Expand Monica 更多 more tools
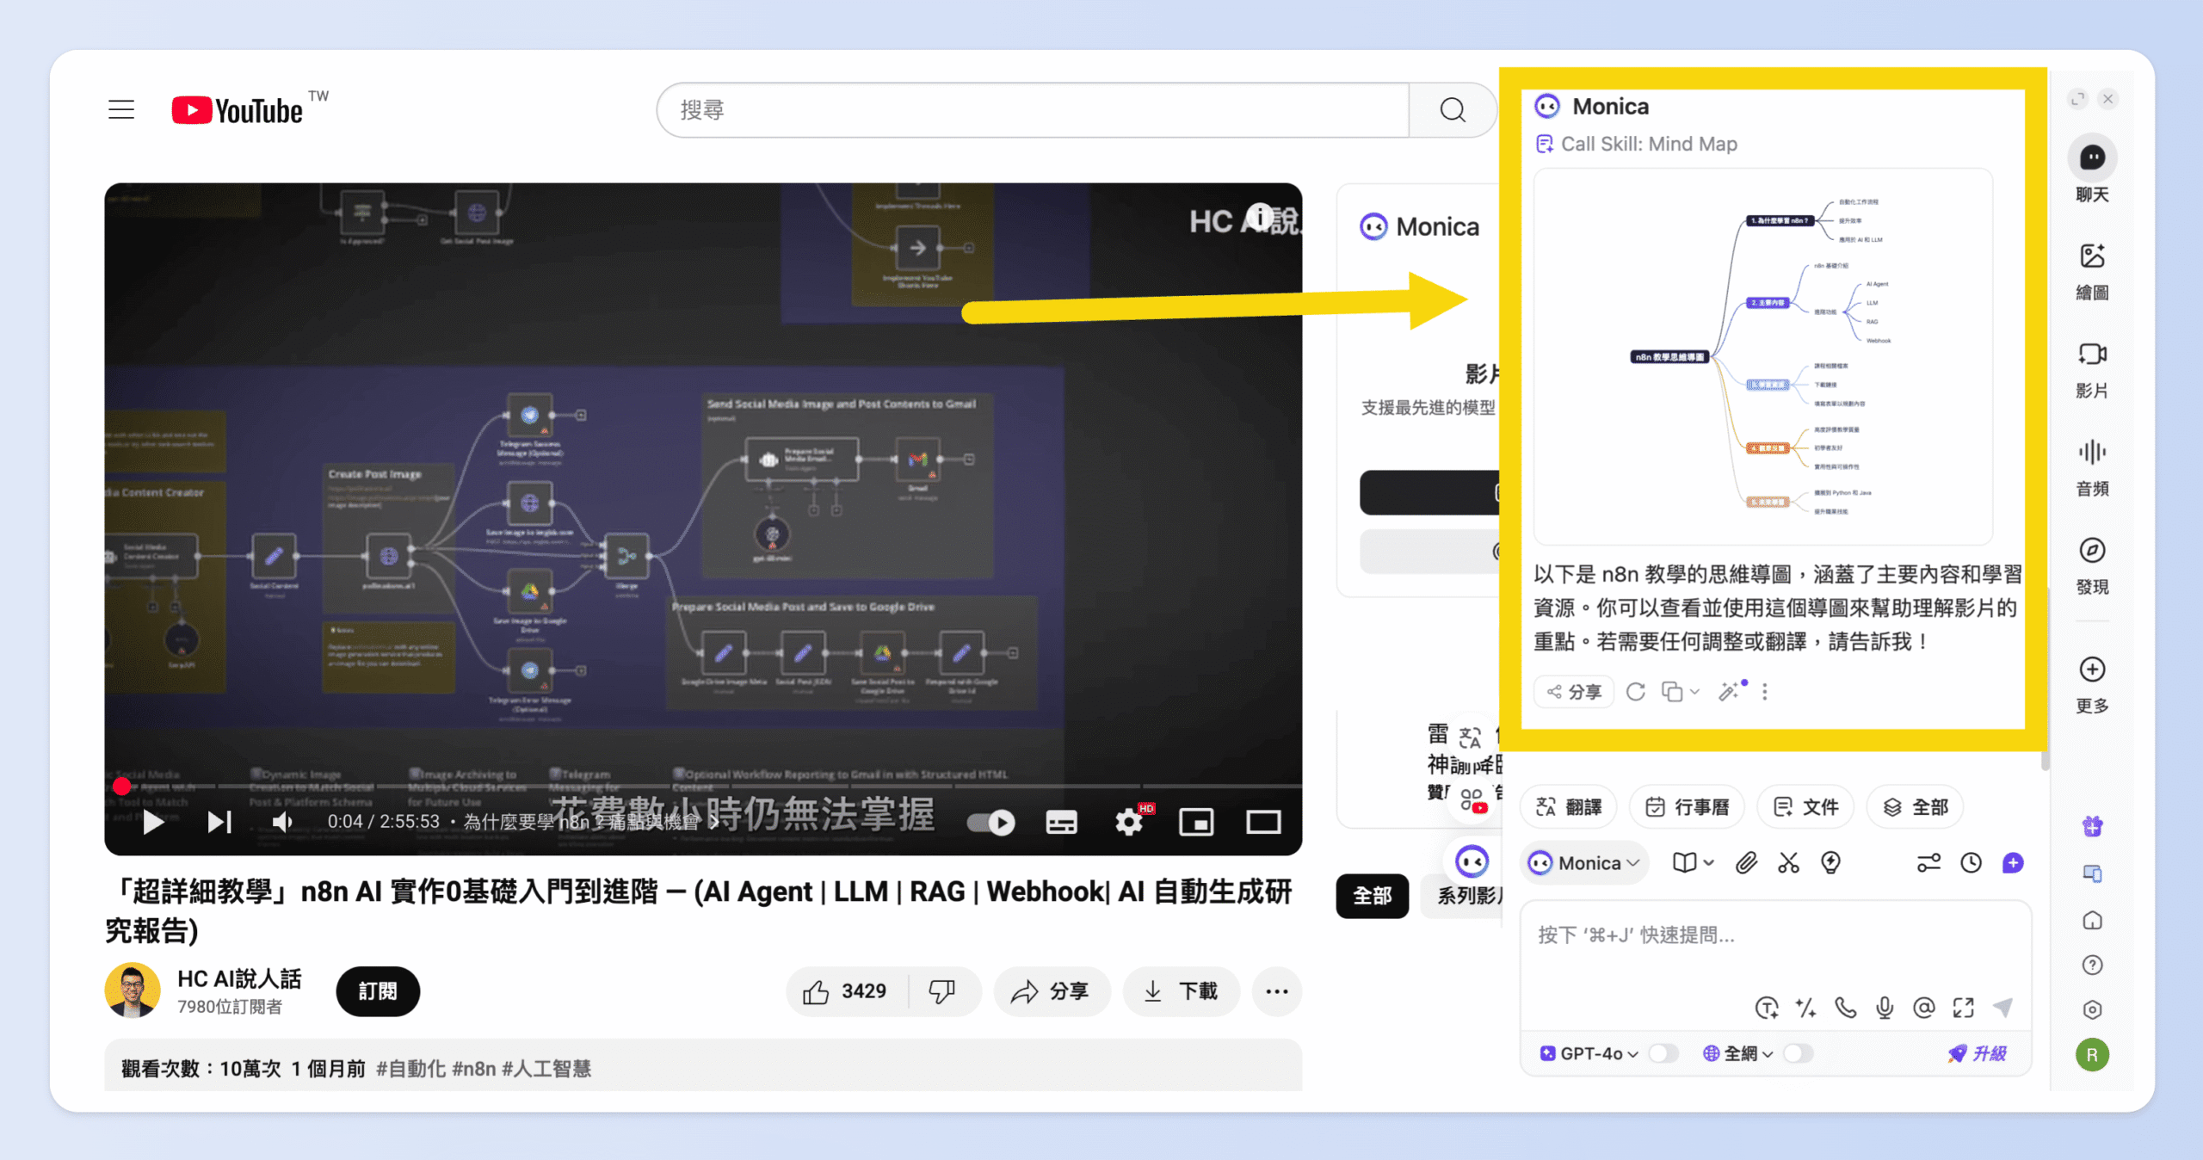This screenshot has height=1160, width=2203. click(2092, 684)
